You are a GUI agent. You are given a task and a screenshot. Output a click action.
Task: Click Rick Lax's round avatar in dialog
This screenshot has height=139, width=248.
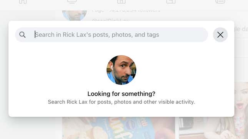[122, 70]
